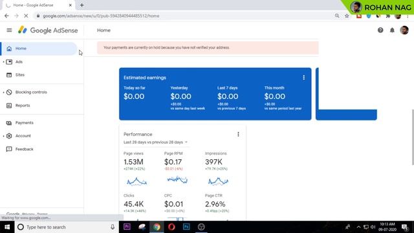Open Premiere Pro from the taskbar
Viewport: 414px width, 233px height.
pyautogui.click(x=127, y=227)
